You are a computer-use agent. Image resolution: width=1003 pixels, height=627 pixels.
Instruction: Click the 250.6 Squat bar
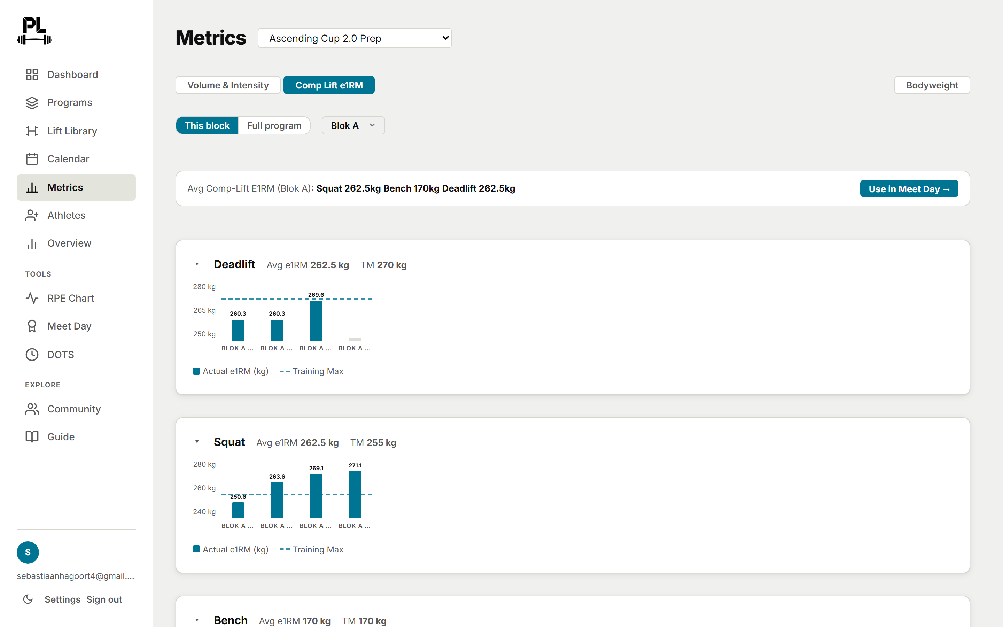click(238, 510)
